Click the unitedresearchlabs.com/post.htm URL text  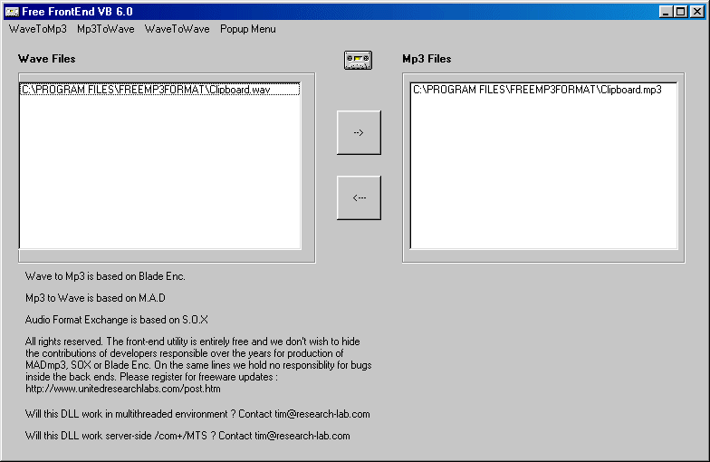click(x=123, y=389)
